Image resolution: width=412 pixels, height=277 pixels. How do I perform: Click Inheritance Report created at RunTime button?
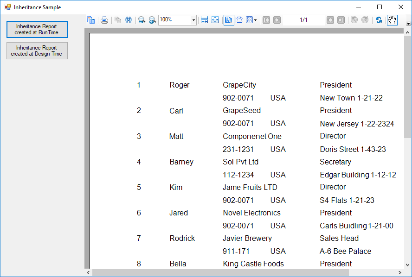tap(37, 29)
